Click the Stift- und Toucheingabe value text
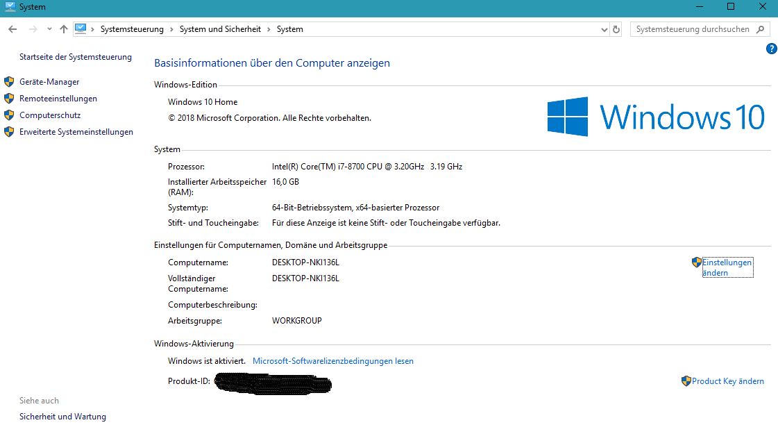This screenshot has width=778, height=434. (x=386, y=224)
